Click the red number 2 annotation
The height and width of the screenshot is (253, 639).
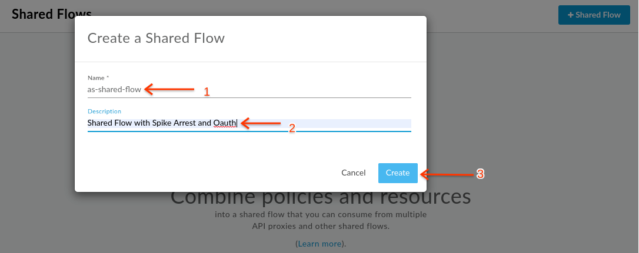tap(292, 129)
